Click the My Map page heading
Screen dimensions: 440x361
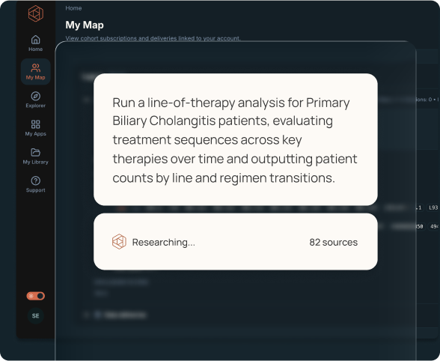[85, 25]
